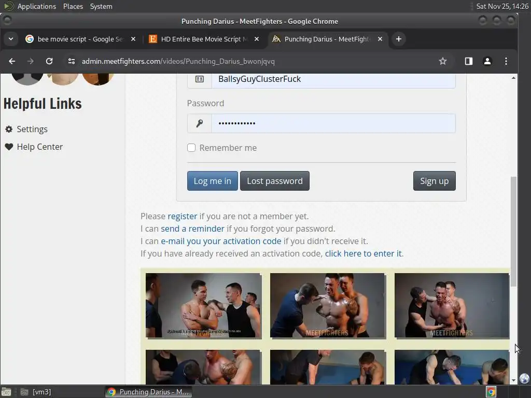Close the Punching Darius tab
531x398 pixels.
[380, 39]
